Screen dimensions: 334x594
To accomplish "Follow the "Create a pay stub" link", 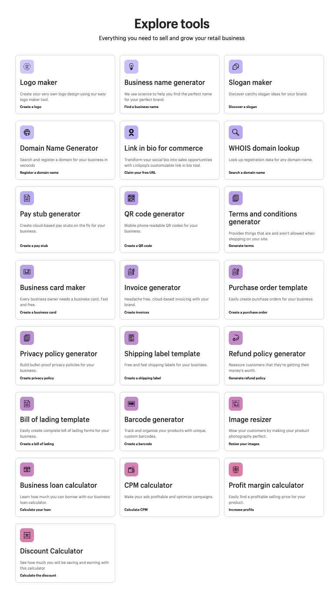I will pyautogui.click(x=34, y=246).
